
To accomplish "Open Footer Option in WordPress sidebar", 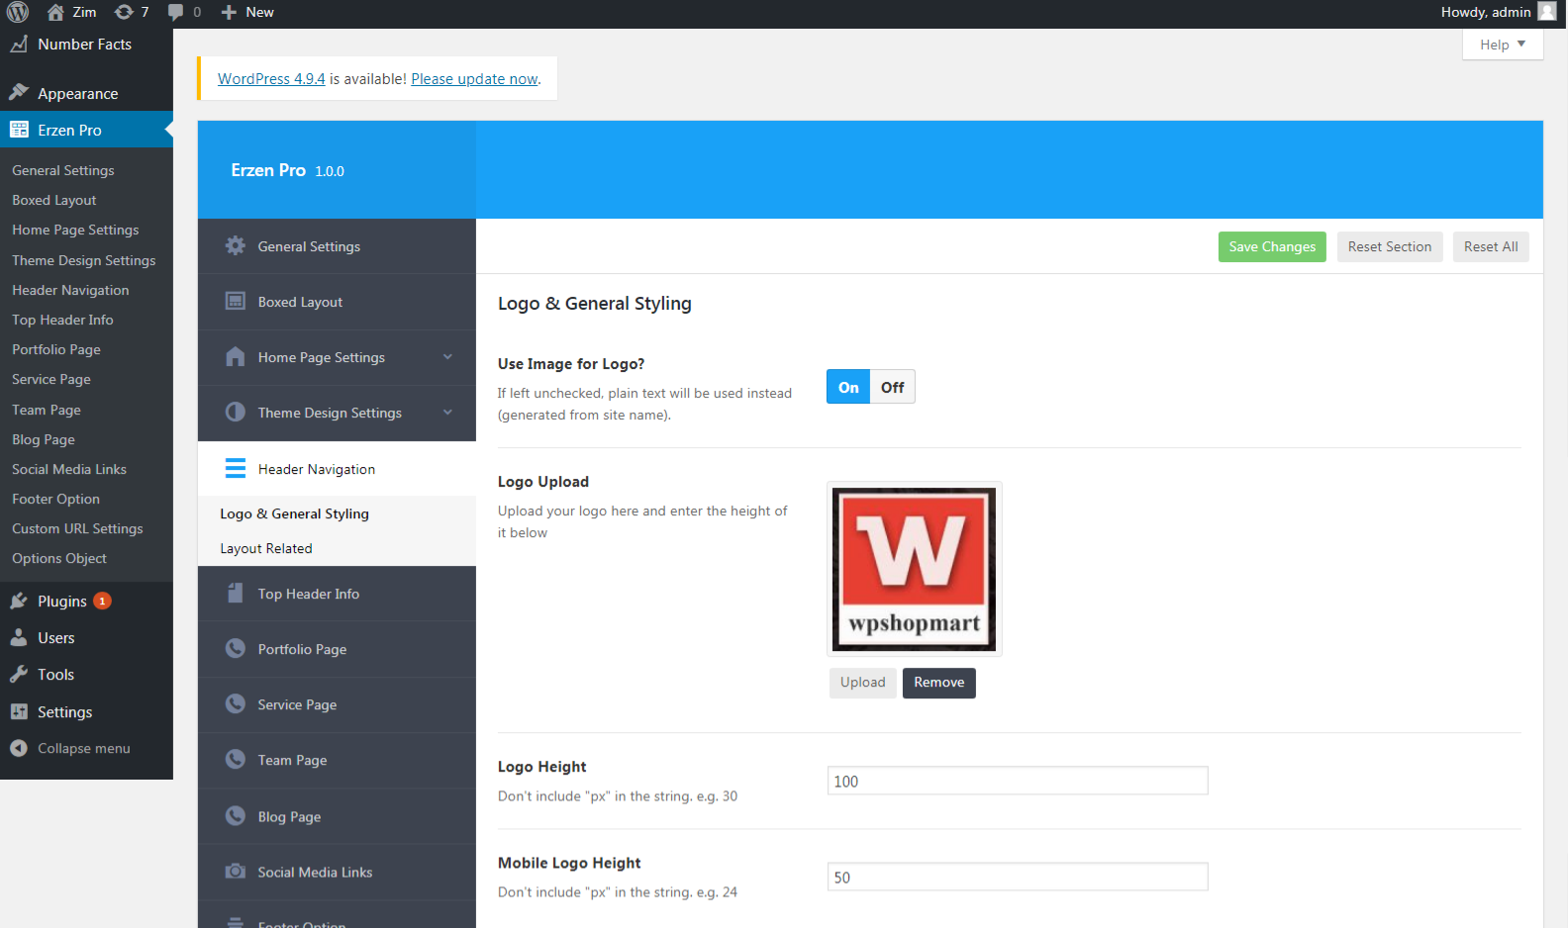I will click(55, 499).
